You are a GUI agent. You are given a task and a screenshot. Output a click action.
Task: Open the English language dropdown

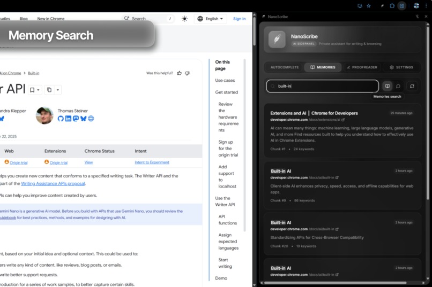(210, 19)
